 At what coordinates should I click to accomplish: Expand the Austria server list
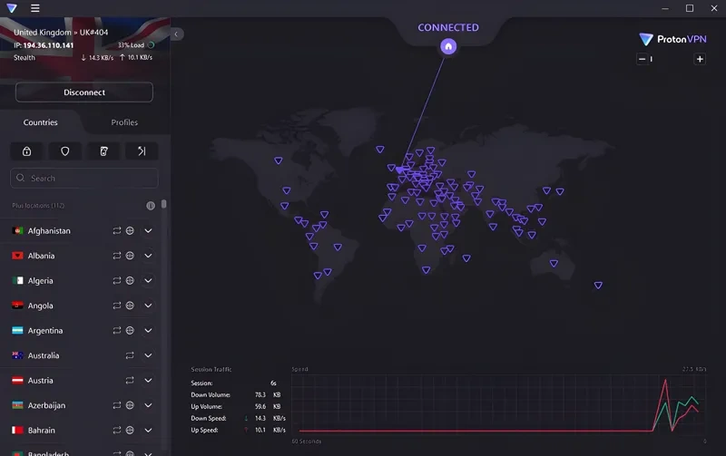(148, 381)
